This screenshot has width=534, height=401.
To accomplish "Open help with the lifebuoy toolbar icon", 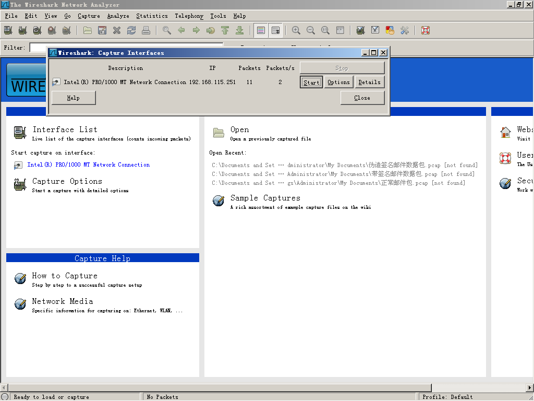I will coord(426,30).
